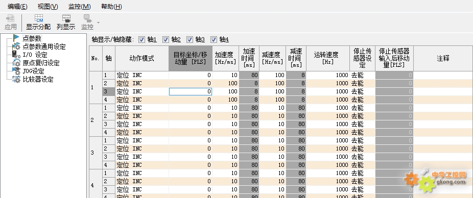Open the 视图(V) menu

(x=48, y=6)
